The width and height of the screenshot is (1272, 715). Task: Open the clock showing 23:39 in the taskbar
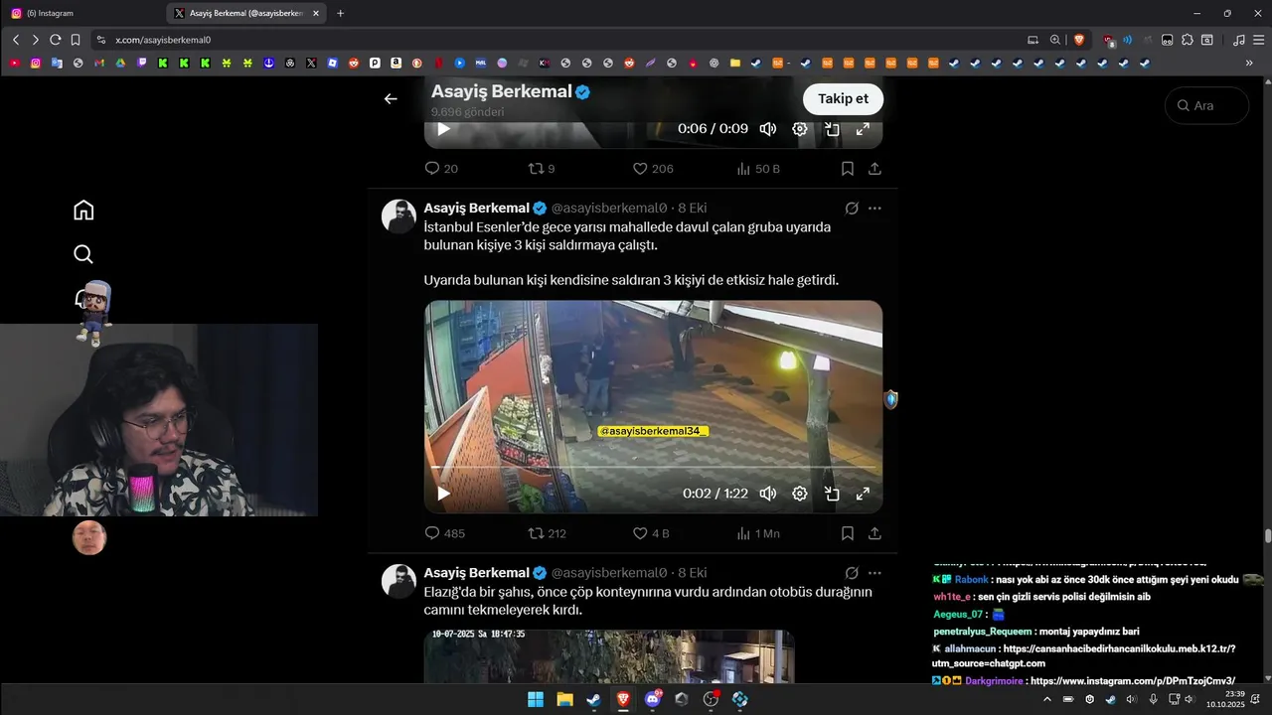(1225, 699)
